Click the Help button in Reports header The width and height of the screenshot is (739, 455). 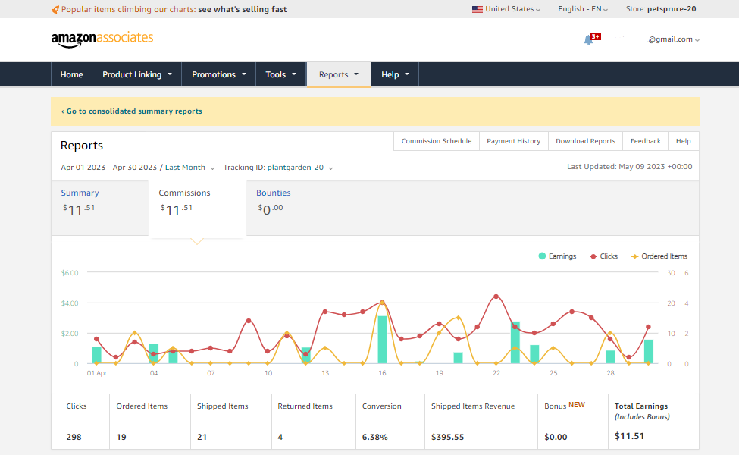684,141
